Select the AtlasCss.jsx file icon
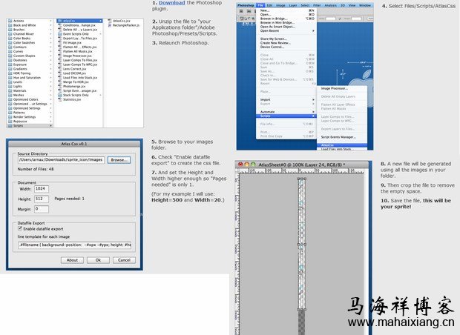Image resolution: width=460 pixels, height=335 pixels. click(110, 21)
